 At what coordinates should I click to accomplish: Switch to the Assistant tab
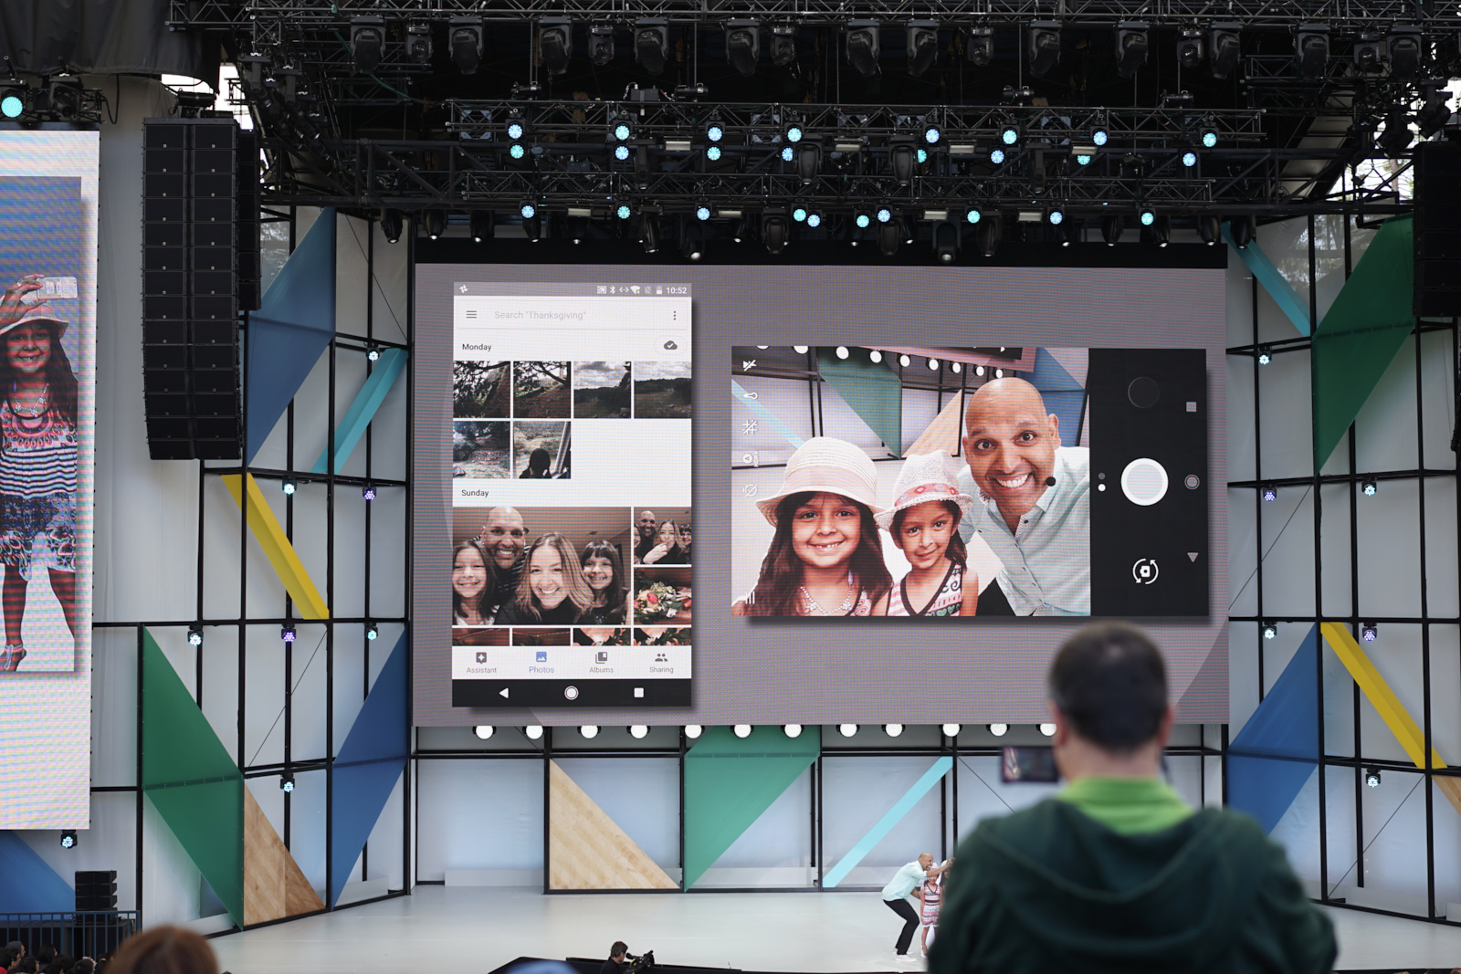click(x=481, y=663)
